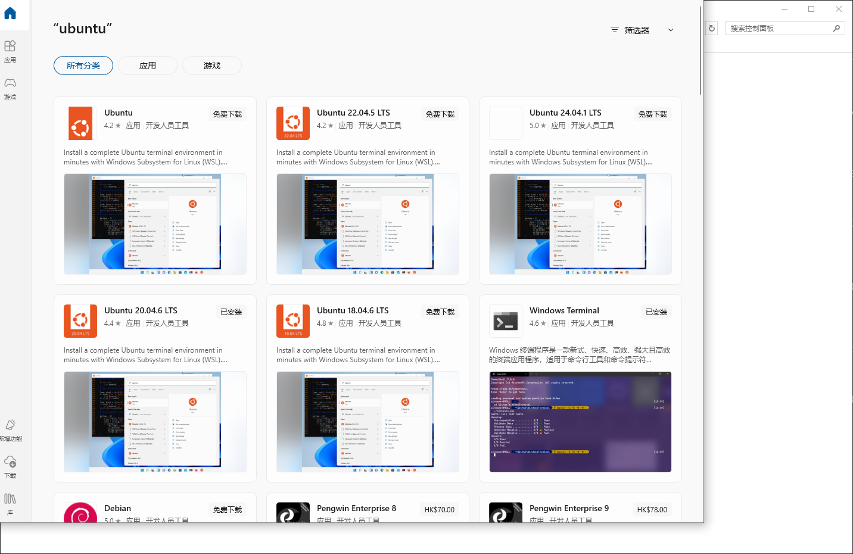Click the filter lines icon beside 筛选器
This screenshot has height=554, width=853.
click(615, 30)
